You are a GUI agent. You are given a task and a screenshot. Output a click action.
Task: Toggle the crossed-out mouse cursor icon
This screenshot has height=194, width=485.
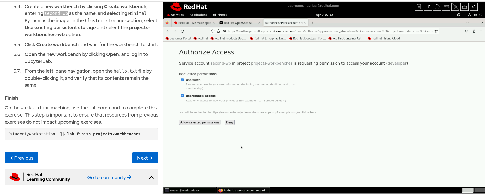coord(455,7)
